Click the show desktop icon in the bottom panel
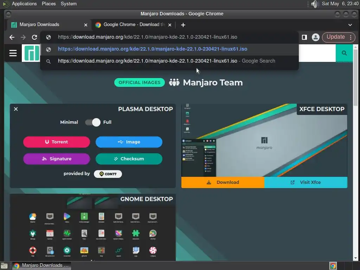 pyautogui.click(x=4, y=266)
